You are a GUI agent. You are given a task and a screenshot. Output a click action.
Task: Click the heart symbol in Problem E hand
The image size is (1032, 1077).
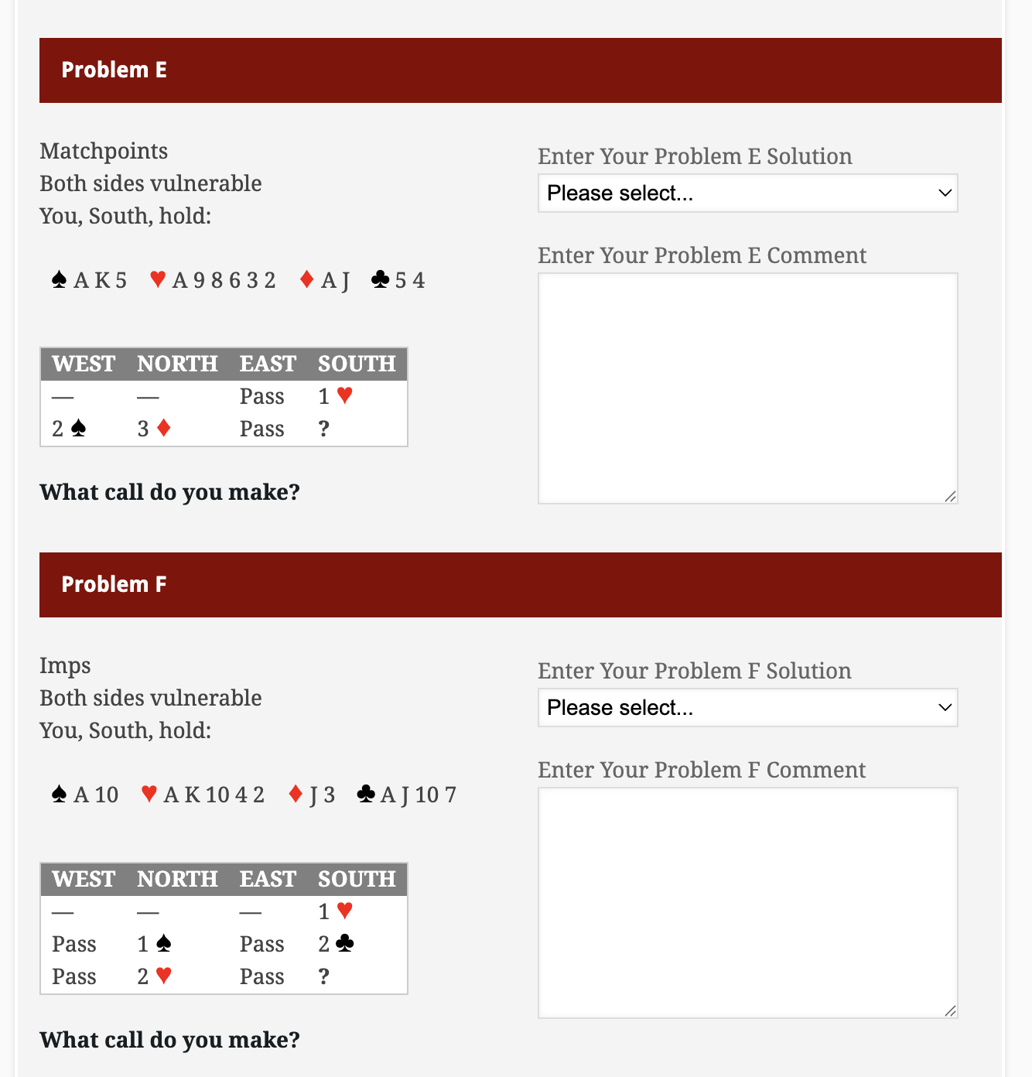click(x=158, y=279)
